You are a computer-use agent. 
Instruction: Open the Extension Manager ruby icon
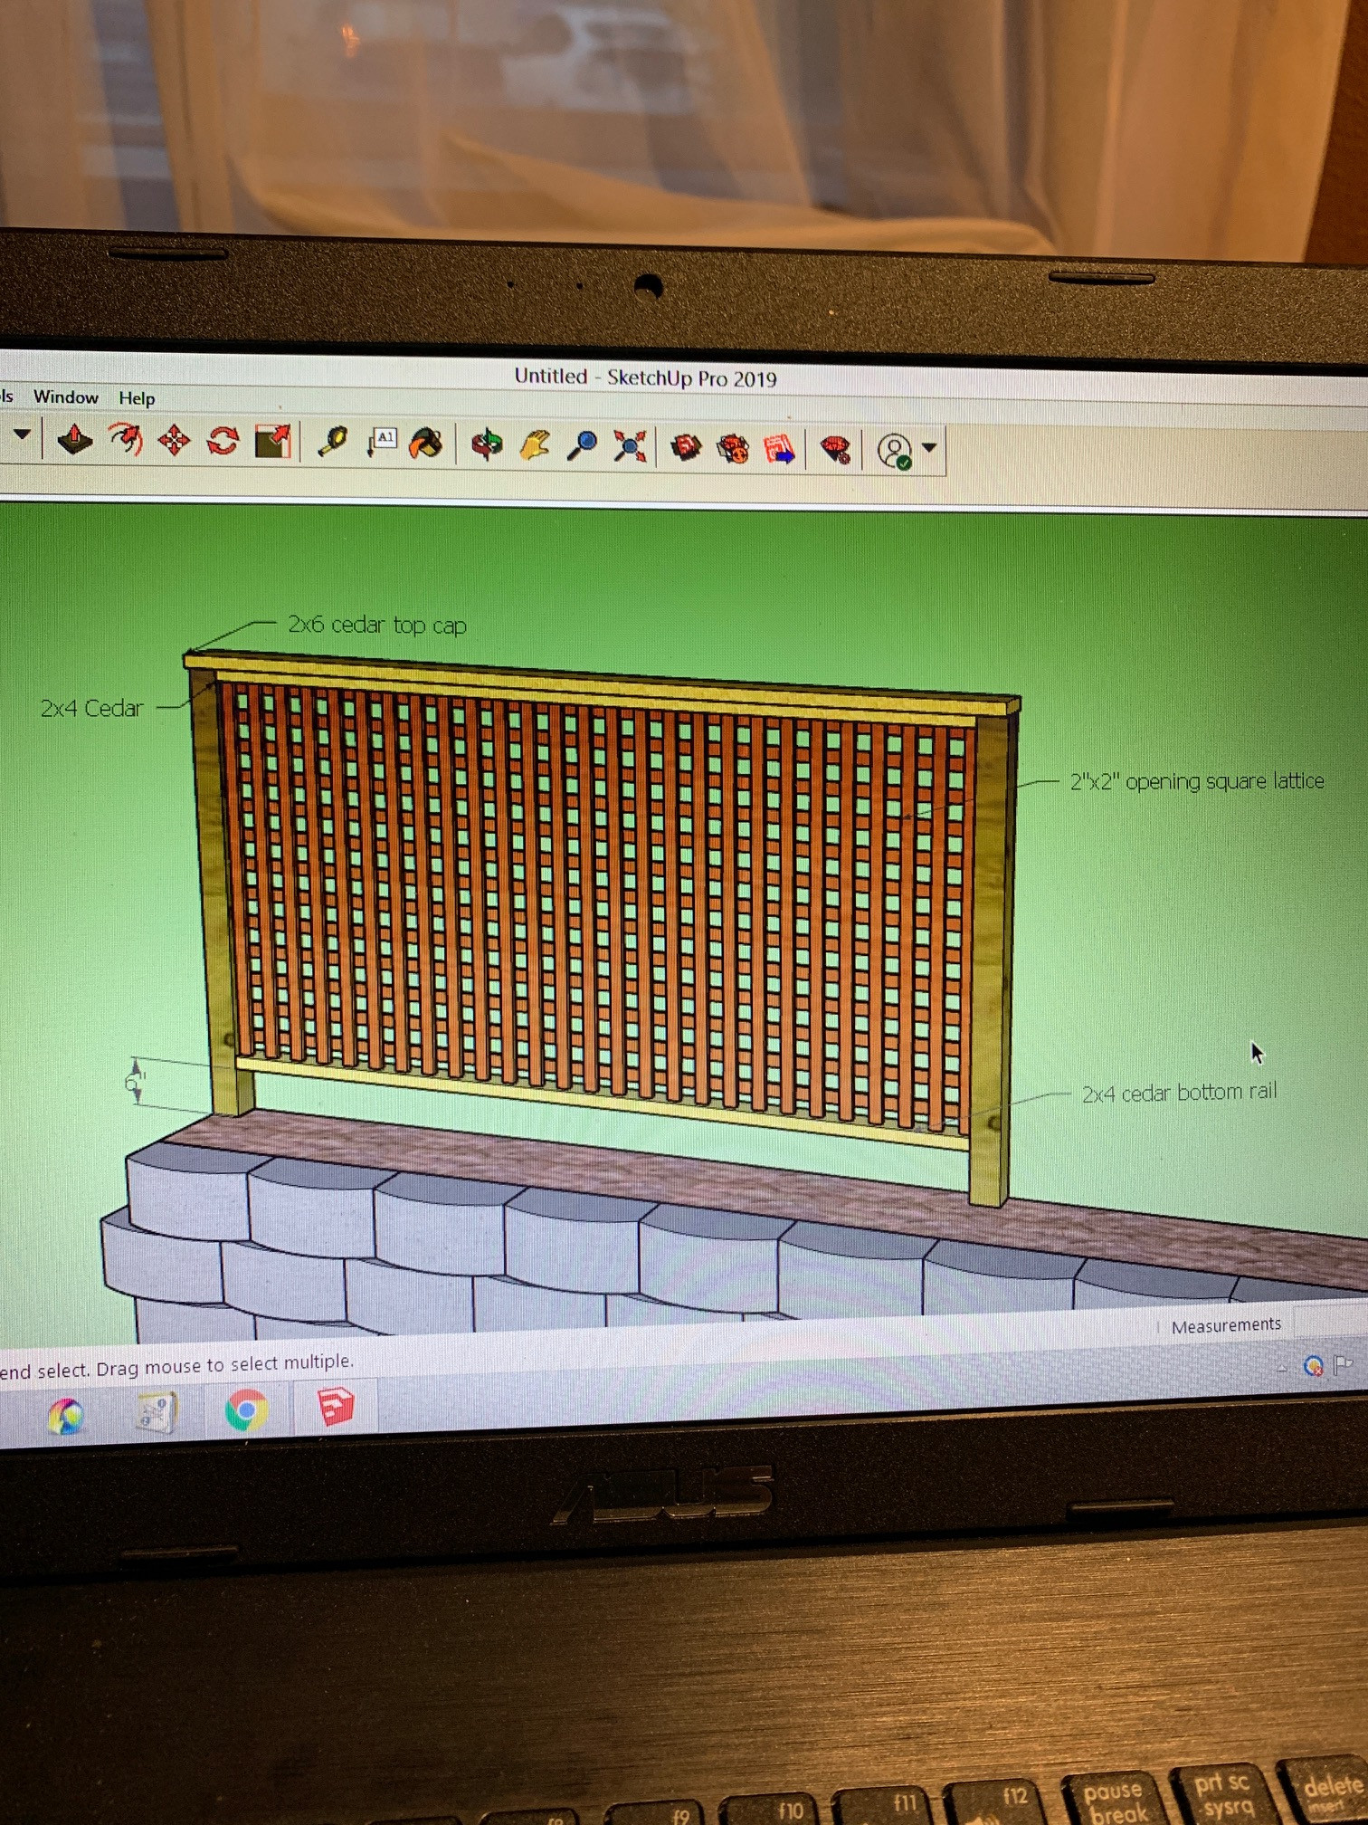point(836,449)
